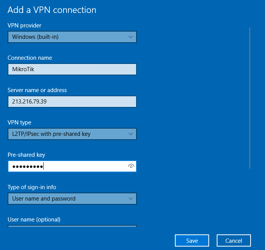Viewport: 265px width, 250px height.
Task: Reveal the pre-shared key with eye icon
Action: [131, 166]
